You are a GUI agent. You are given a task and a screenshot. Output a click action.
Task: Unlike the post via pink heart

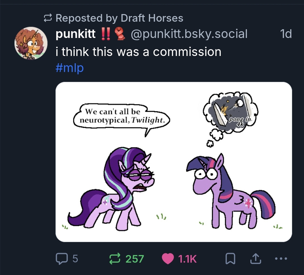coord(168,259)
